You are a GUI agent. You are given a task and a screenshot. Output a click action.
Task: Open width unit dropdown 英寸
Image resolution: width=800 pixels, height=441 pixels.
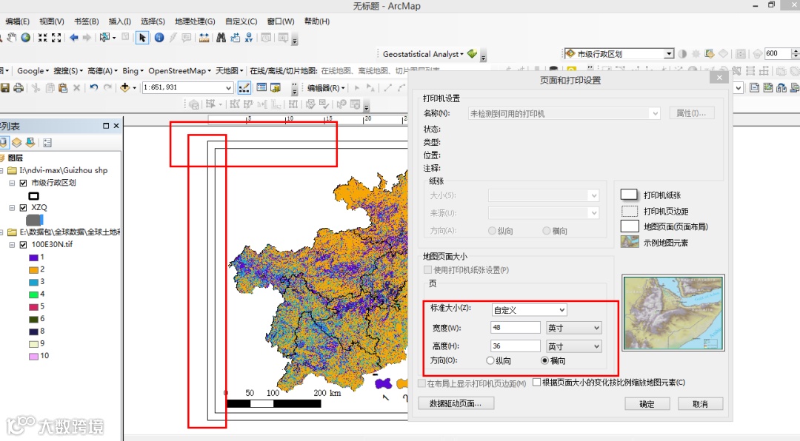click(573, 328)
